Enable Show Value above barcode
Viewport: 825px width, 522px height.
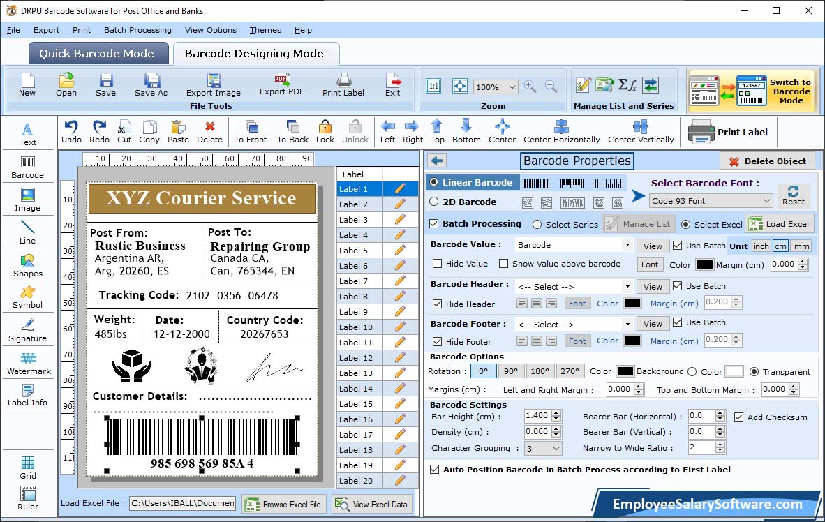[503, 264]
